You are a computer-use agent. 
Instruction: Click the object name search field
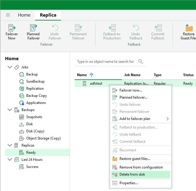point(105,62)
